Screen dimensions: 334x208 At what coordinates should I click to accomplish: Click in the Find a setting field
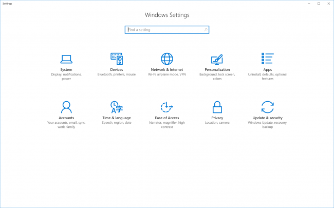tap(167, 30)
